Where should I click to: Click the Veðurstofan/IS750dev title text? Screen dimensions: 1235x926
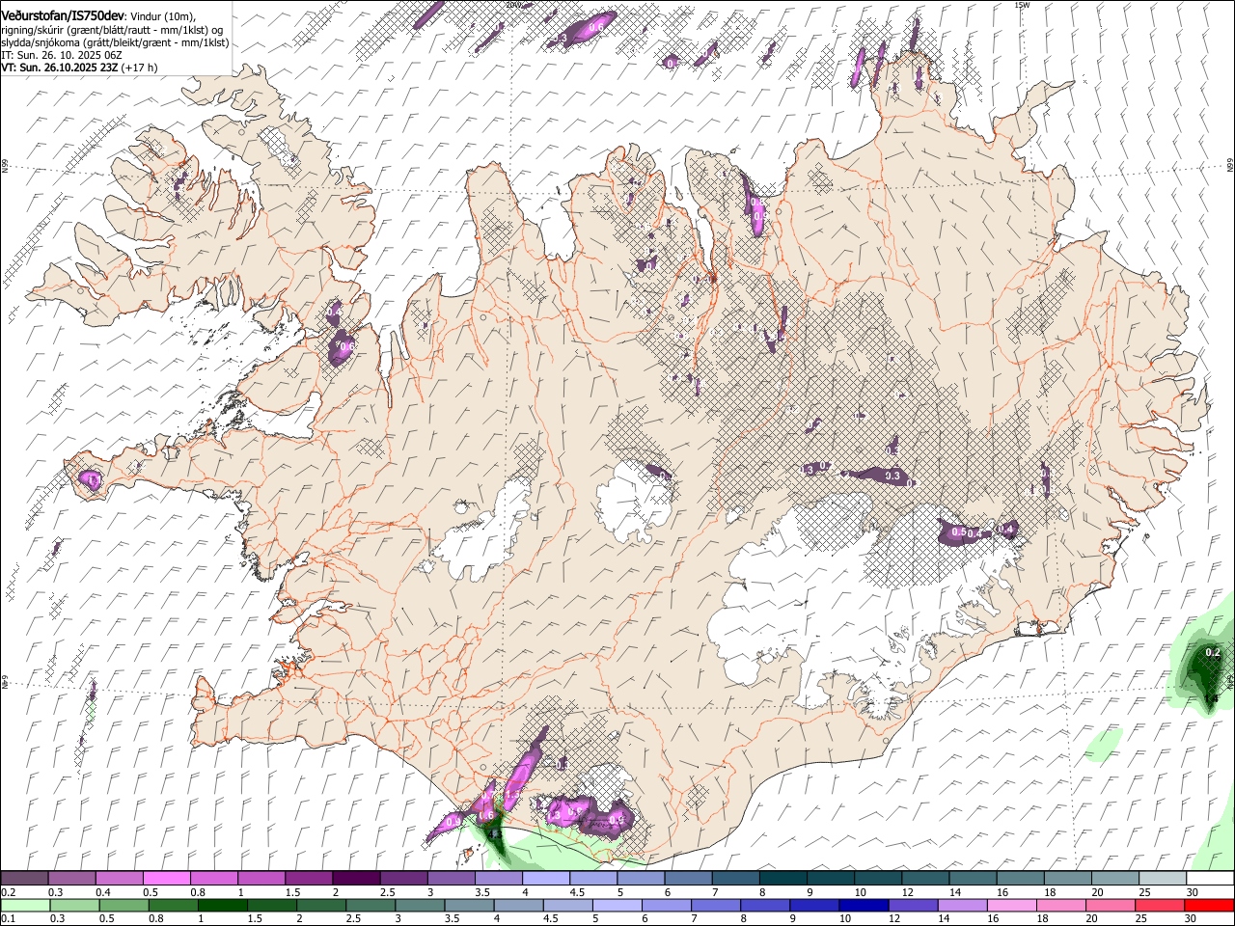coord(62,14)
